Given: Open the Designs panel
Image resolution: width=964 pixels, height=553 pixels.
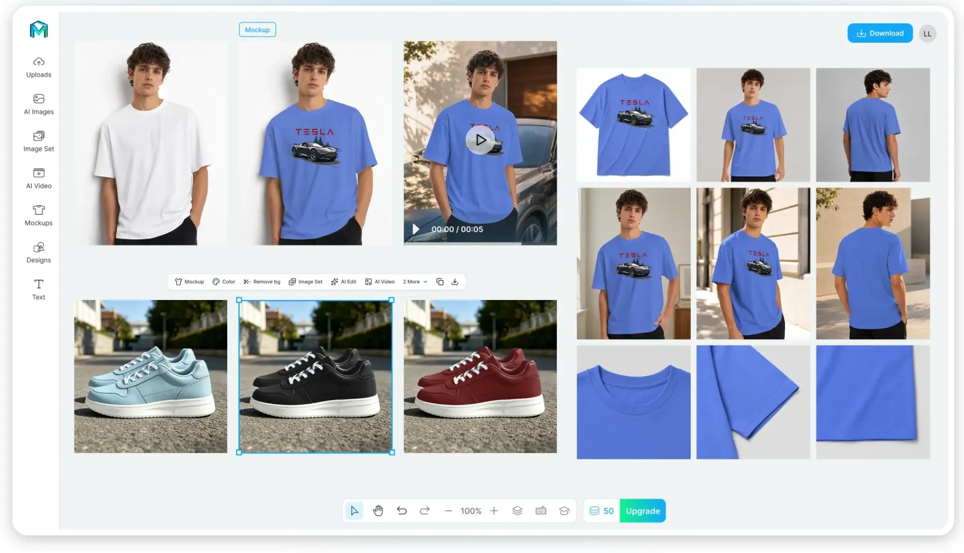Looking at the screenshot, I should pos(39,253).
